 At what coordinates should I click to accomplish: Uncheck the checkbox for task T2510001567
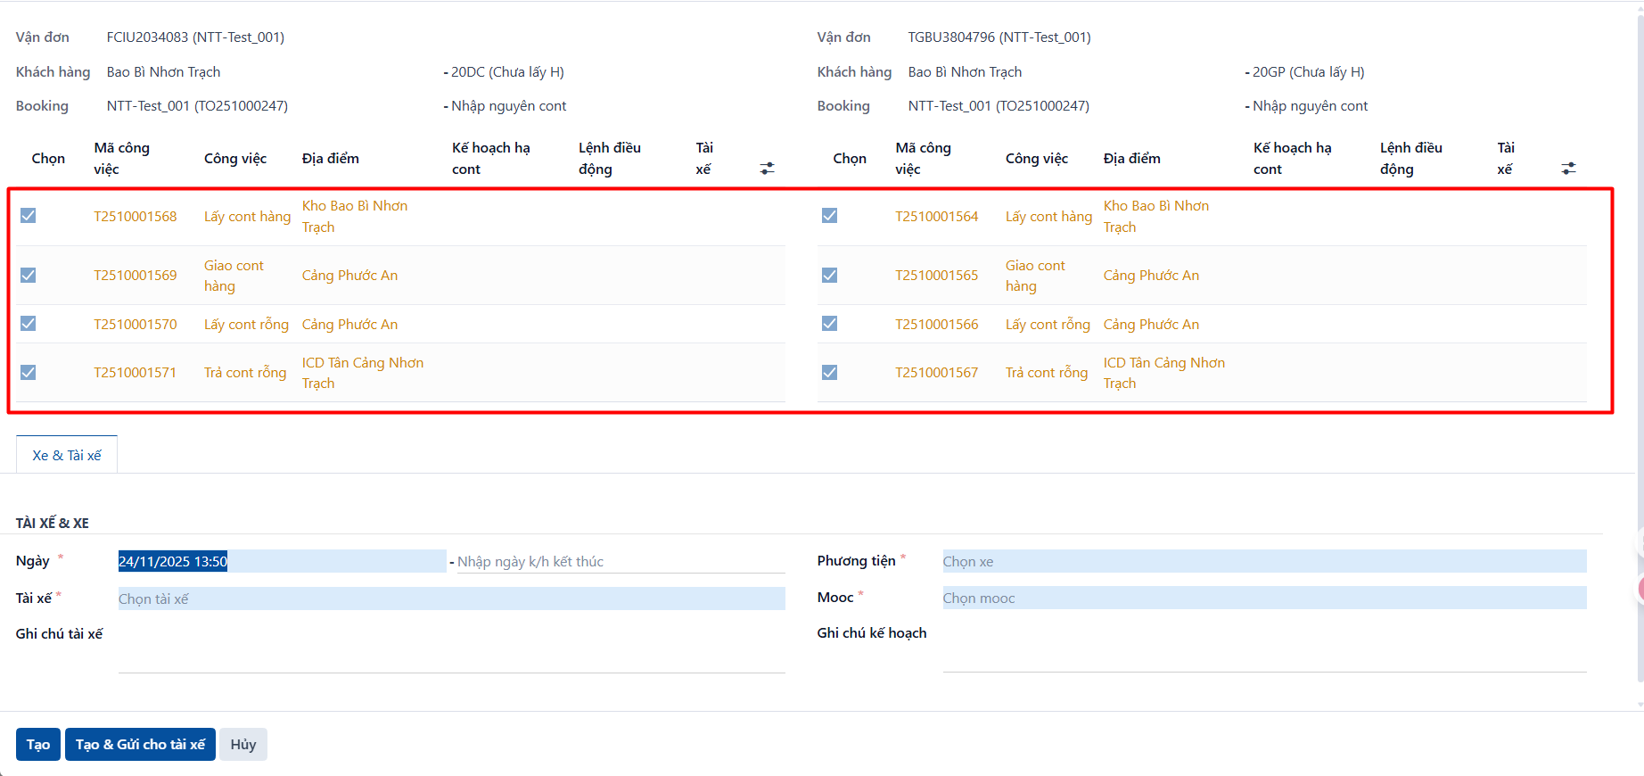(830, 373)
